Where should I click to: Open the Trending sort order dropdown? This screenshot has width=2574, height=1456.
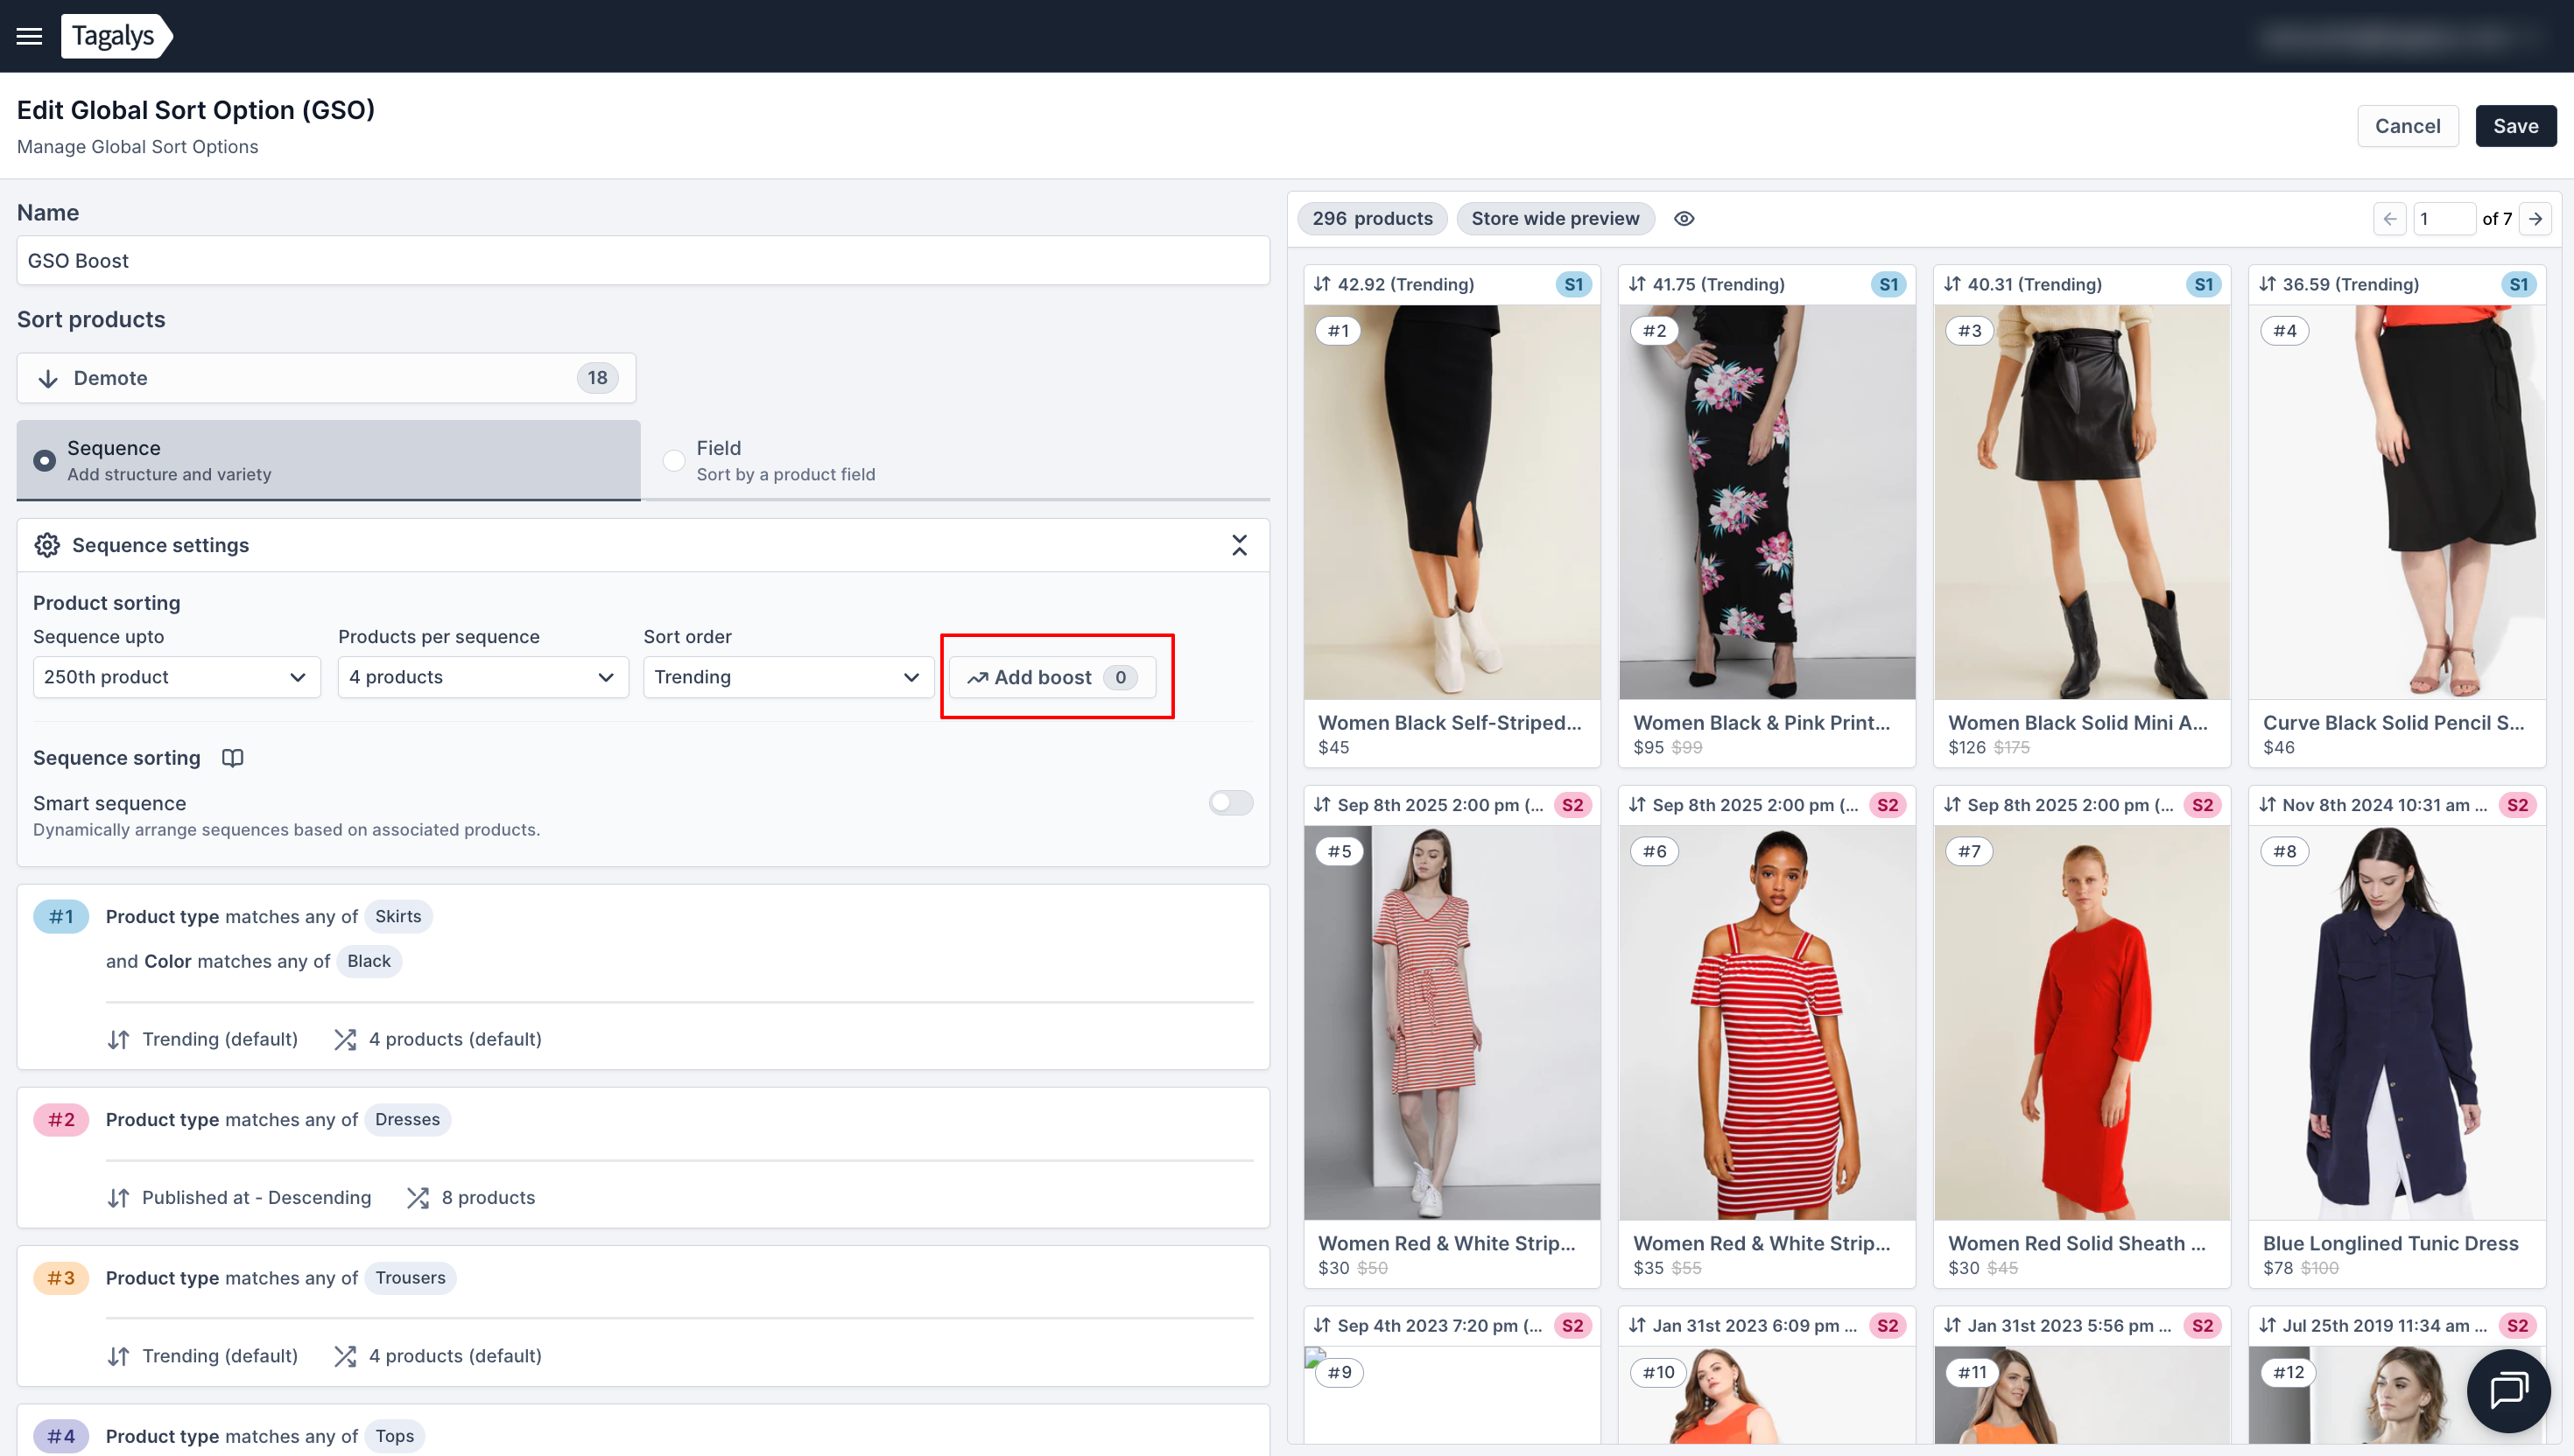(x=787, y=677)
